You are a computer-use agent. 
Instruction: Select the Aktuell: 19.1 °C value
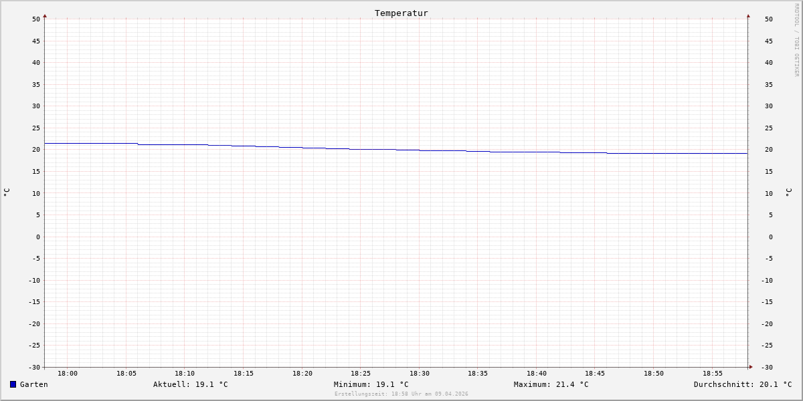191,384
